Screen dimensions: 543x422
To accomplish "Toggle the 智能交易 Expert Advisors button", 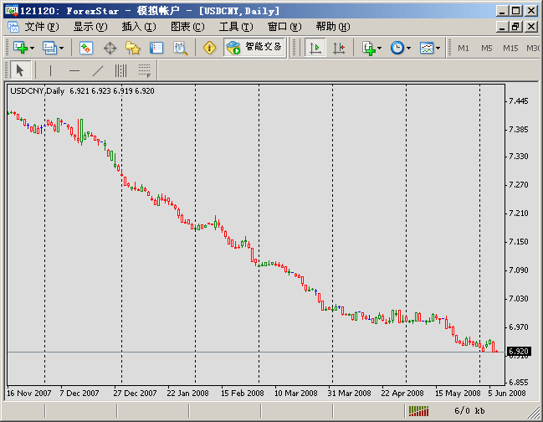I will click(254, 48).
